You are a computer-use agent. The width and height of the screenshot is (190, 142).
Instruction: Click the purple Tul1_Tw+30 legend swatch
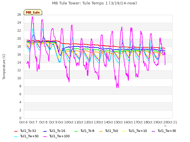coord(153,131)
